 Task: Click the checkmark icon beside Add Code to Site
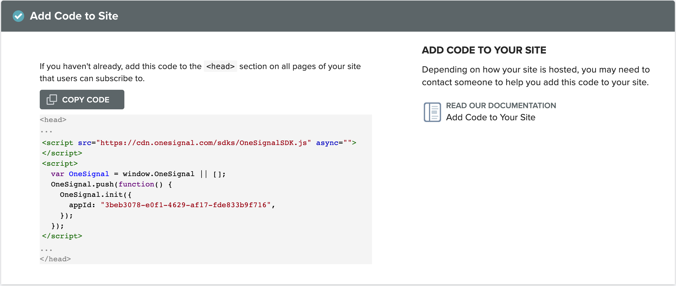coord(18,16)
